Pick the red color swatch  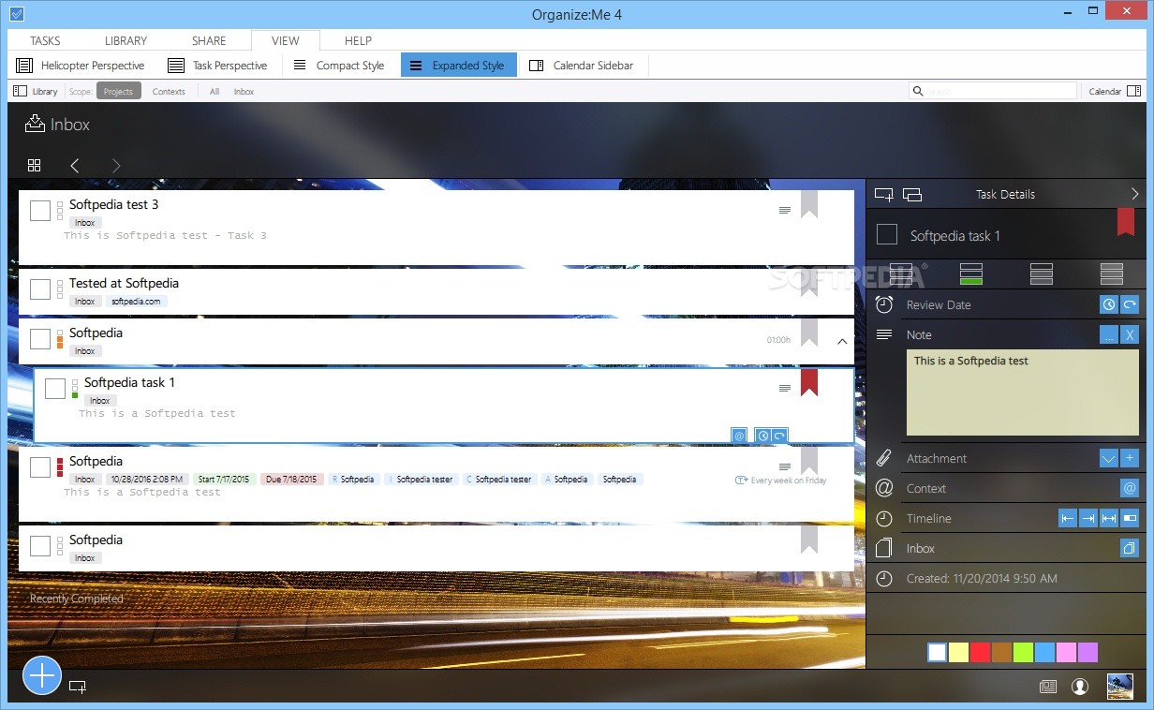coord(980,652)
